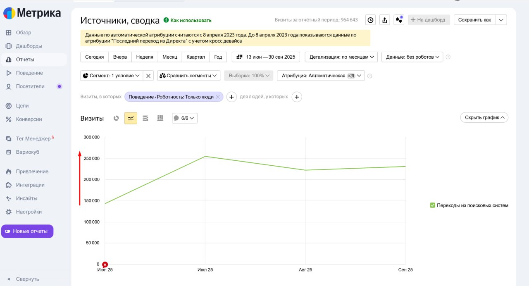Click the export/share report icon

click(385, 20)
